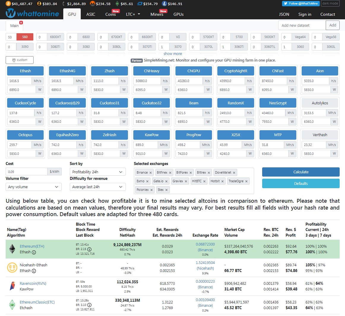Remove Binance from selected exchanges
345x316 pixels.
point(151,173)
